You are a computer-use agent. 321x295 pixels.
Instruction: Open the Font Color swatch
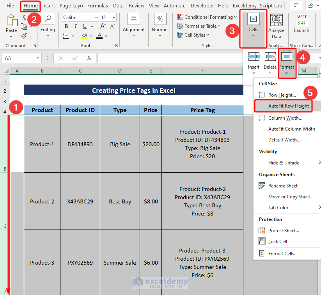pyautogui.click(x=99, y=36)
